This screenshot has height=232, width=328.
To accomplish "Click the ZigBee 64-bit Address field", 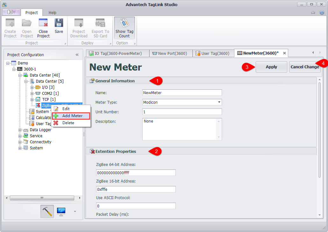I will coord(136,173).
